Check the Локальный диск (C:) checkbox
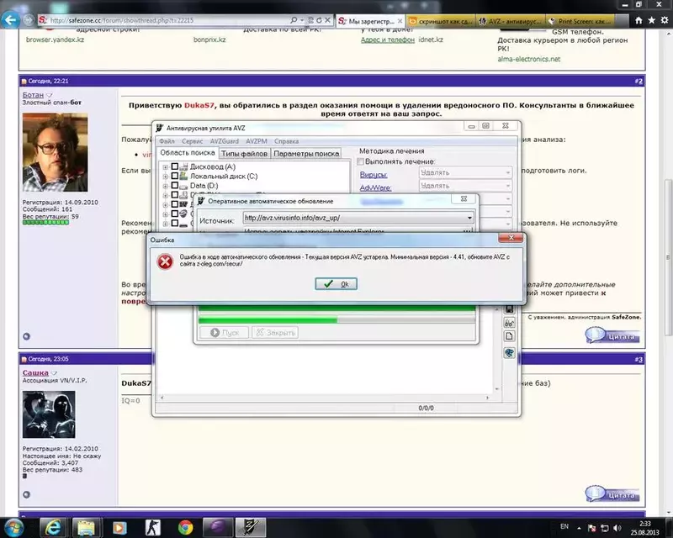Screen dimensions: 673x538 [175, 176]
